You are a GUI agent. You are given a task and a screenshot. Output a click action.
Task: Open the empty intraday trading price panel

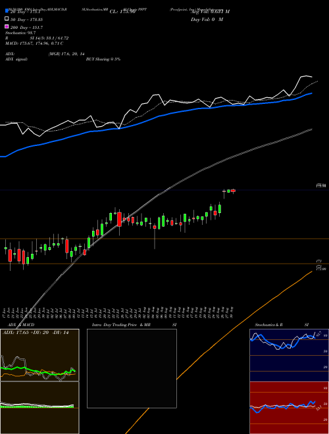(132, 368)
